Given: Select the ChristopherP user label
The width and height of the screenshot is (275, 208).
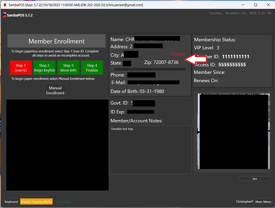Looking at the screenshot, I should click(x=244, y=202).
